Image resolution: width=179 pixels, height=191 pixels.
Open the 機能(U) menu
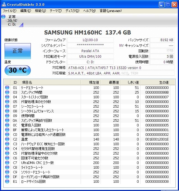[x=40, y=11]
